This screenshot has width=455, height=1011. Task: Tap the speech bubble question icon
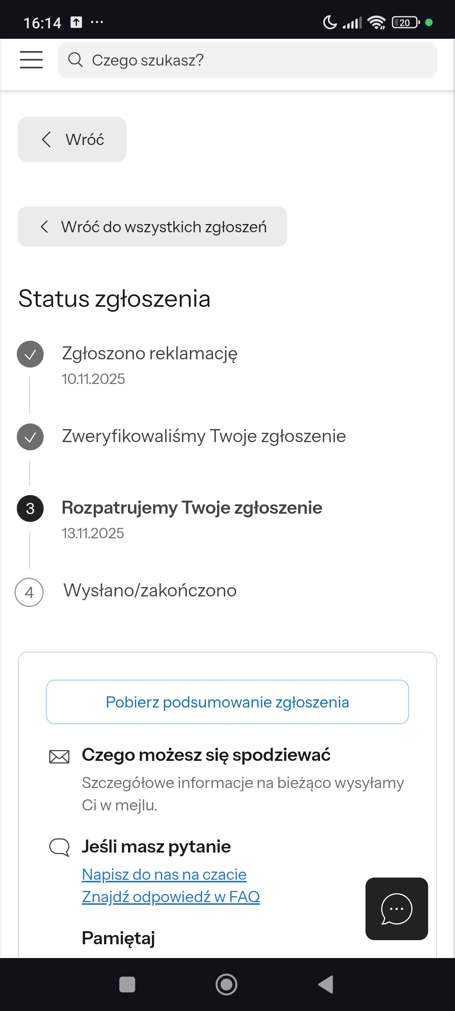pos(59,847)
